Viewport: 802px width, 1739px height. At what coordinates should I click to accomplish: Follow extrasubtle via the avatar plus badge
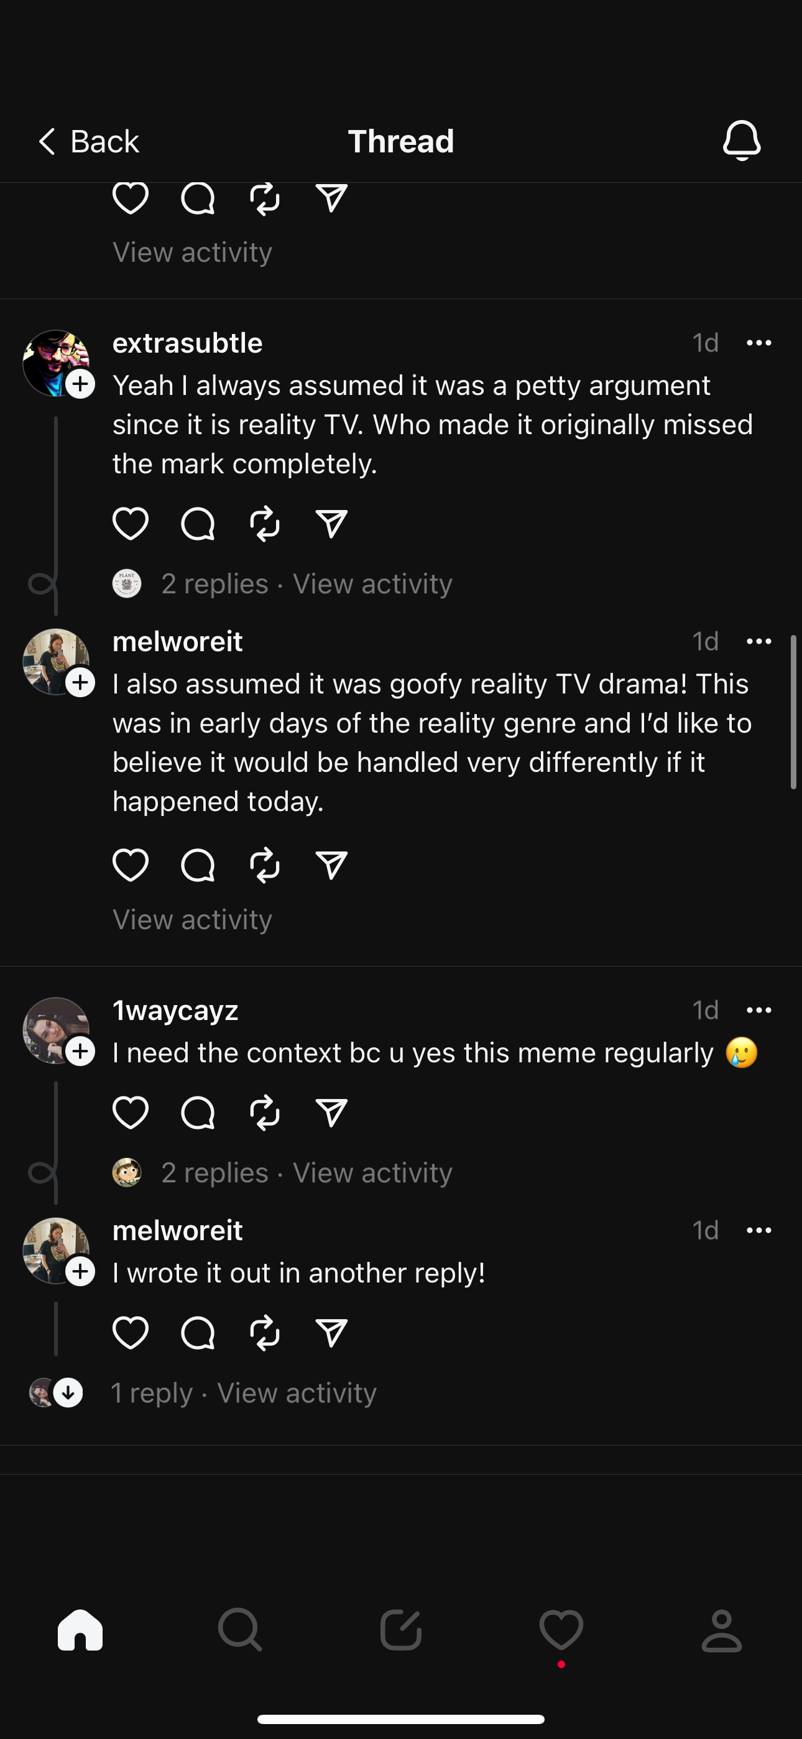(80, 384)
